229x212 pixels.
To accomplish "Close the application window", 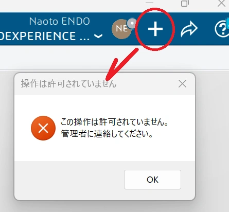I will point(221,3).
